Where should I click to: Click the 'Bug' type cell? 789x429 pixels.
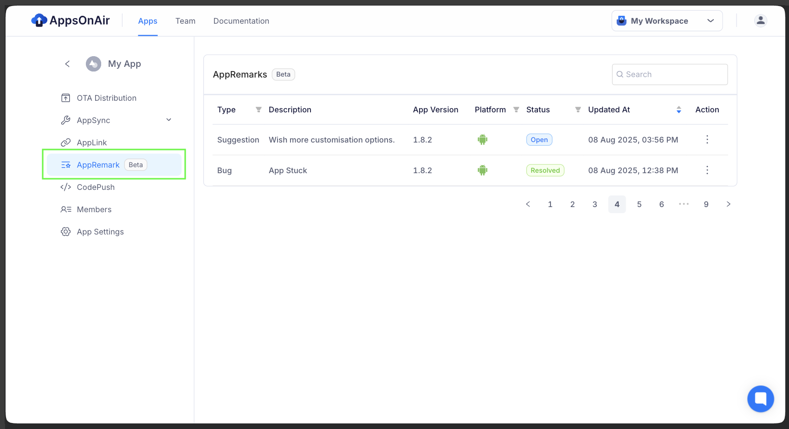pyautogui.click(x=224, y=170)
